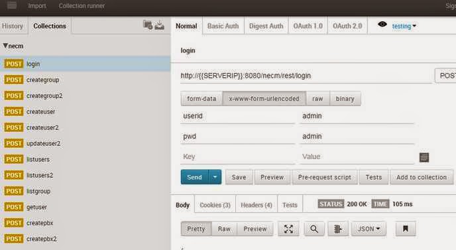
Task: Select the listusers2 request
Action: click(x=85, y=175)
